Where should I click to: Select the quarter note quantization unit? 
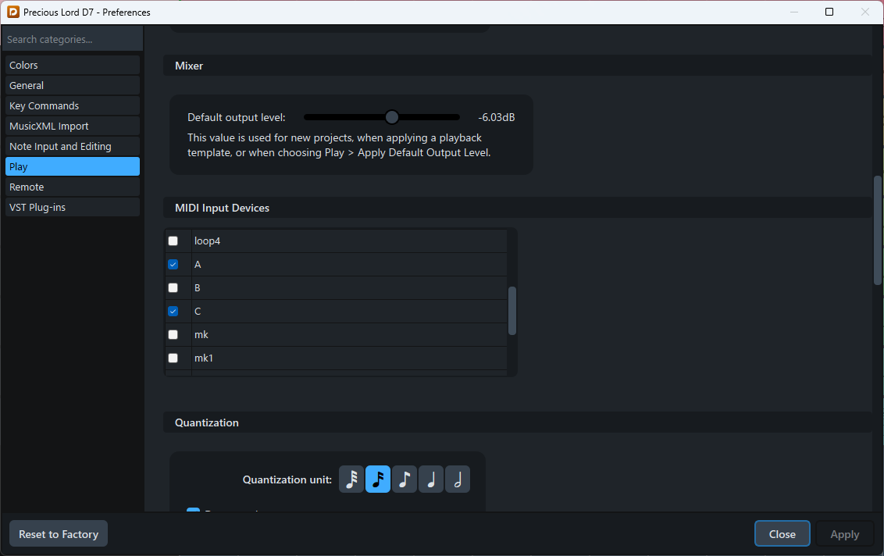(431, 479)
